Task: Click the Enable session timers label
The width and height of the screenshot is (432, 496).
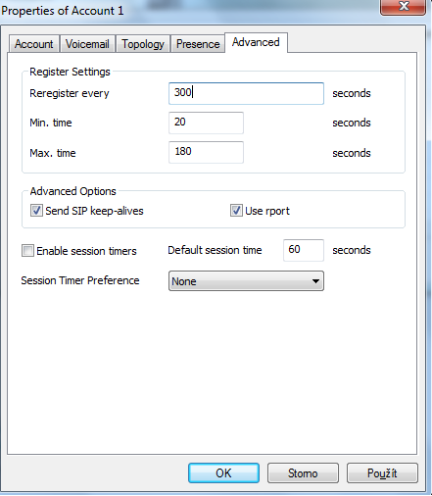Action: pos(86,251)
